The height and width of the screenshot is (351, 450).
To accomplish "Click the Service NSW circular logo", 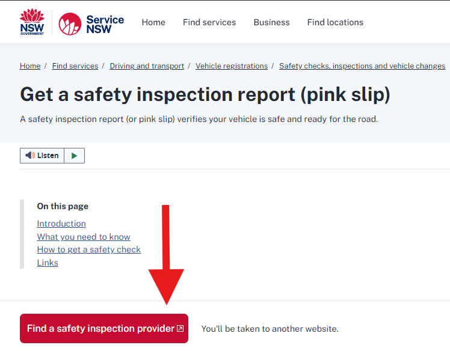I will click(70, 24).
